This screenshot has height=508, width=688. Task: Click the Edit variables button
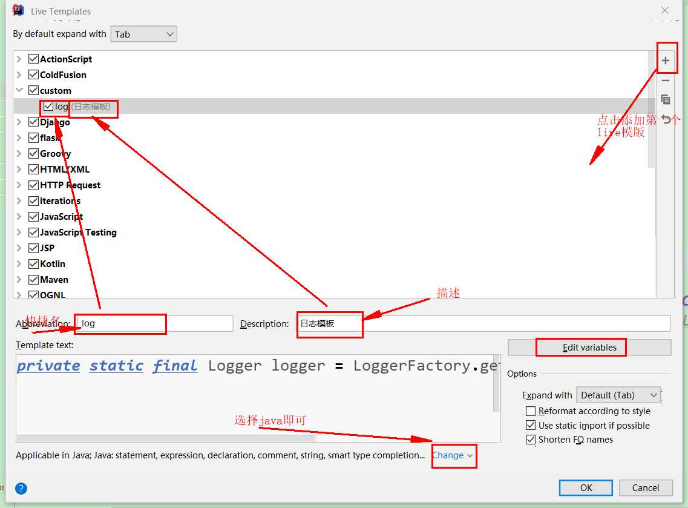(589, 348)
